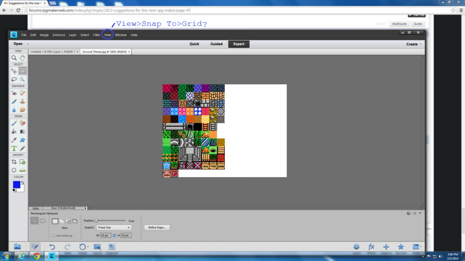Image resolution: width=465 pixels, height=261 pixels.
Task: Select the Recompose tool
Action: point(23,162)
